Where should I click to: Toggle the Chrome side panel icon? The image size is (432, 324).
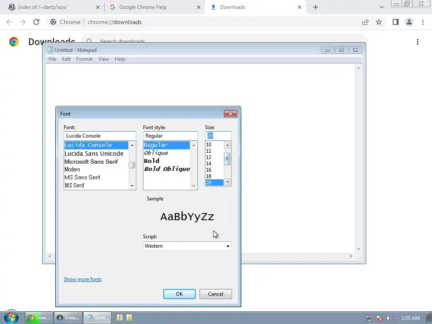pos(396,22)
